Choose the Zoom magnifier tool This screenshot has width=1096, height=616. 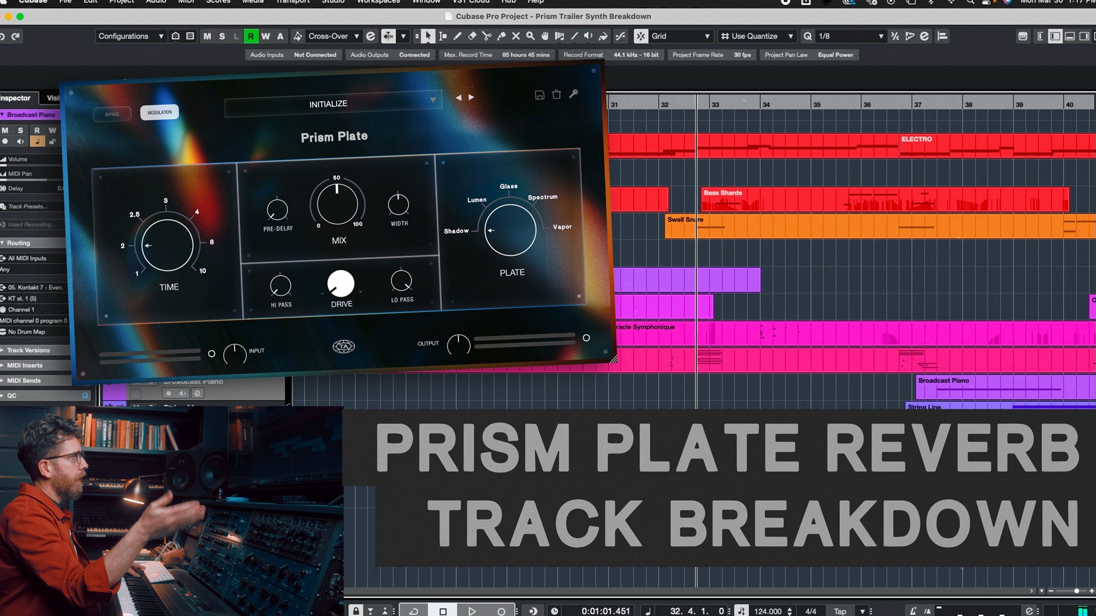pos(530,36)
